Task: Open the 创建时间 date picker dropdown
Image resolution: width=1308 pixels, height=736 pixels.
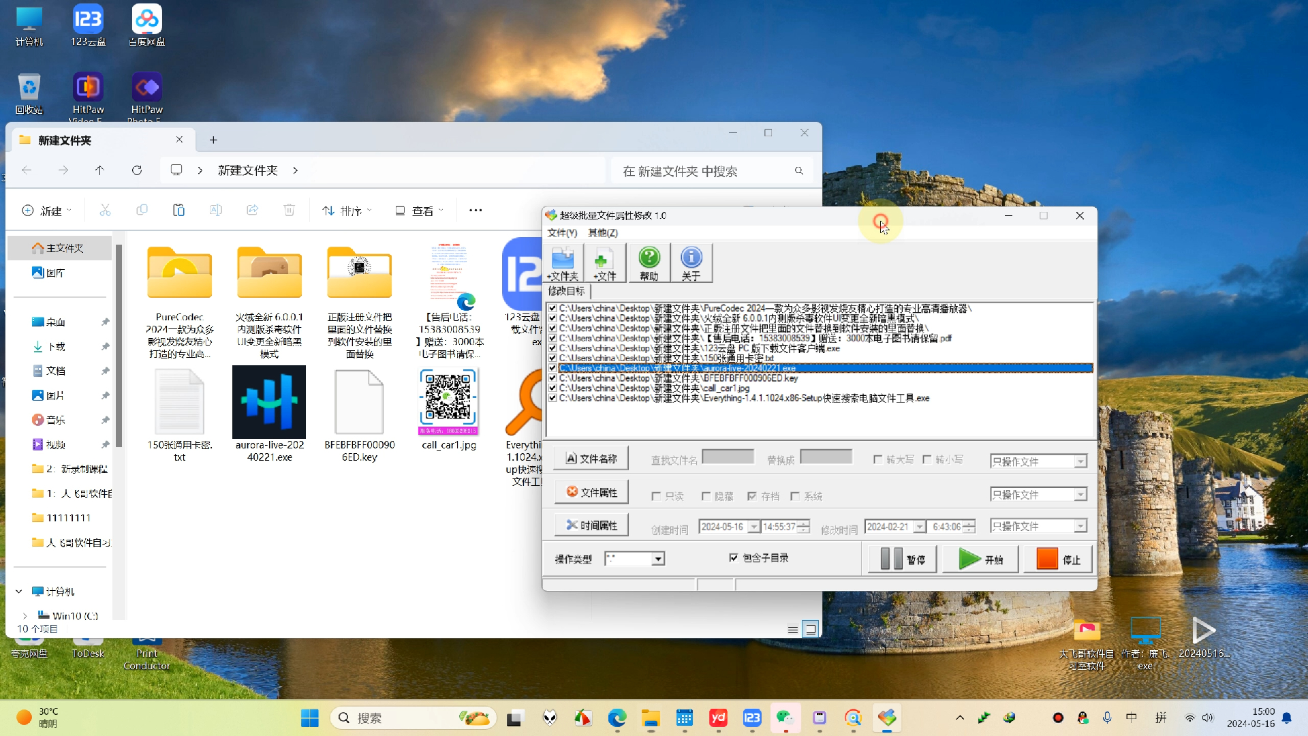Action: point(753,526)
